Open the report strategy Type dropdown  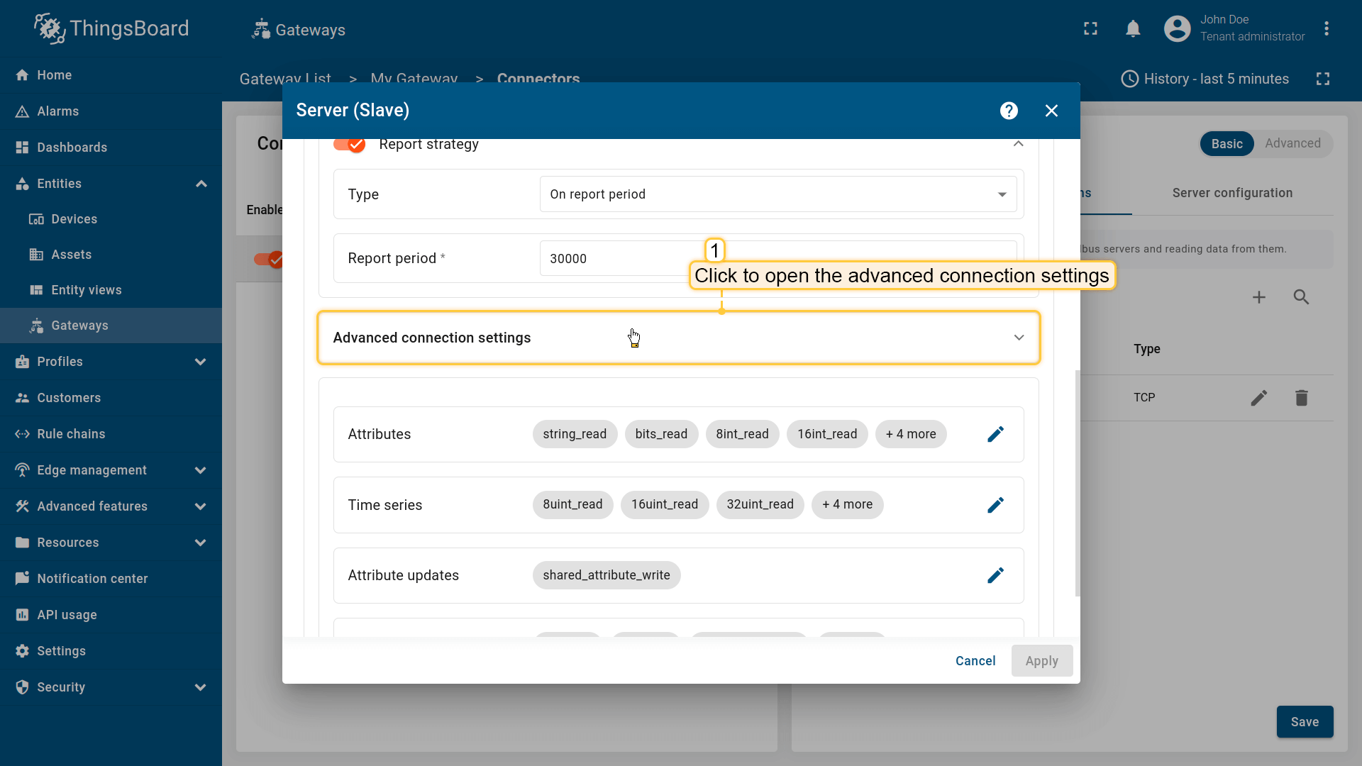[x=777, y=194]
